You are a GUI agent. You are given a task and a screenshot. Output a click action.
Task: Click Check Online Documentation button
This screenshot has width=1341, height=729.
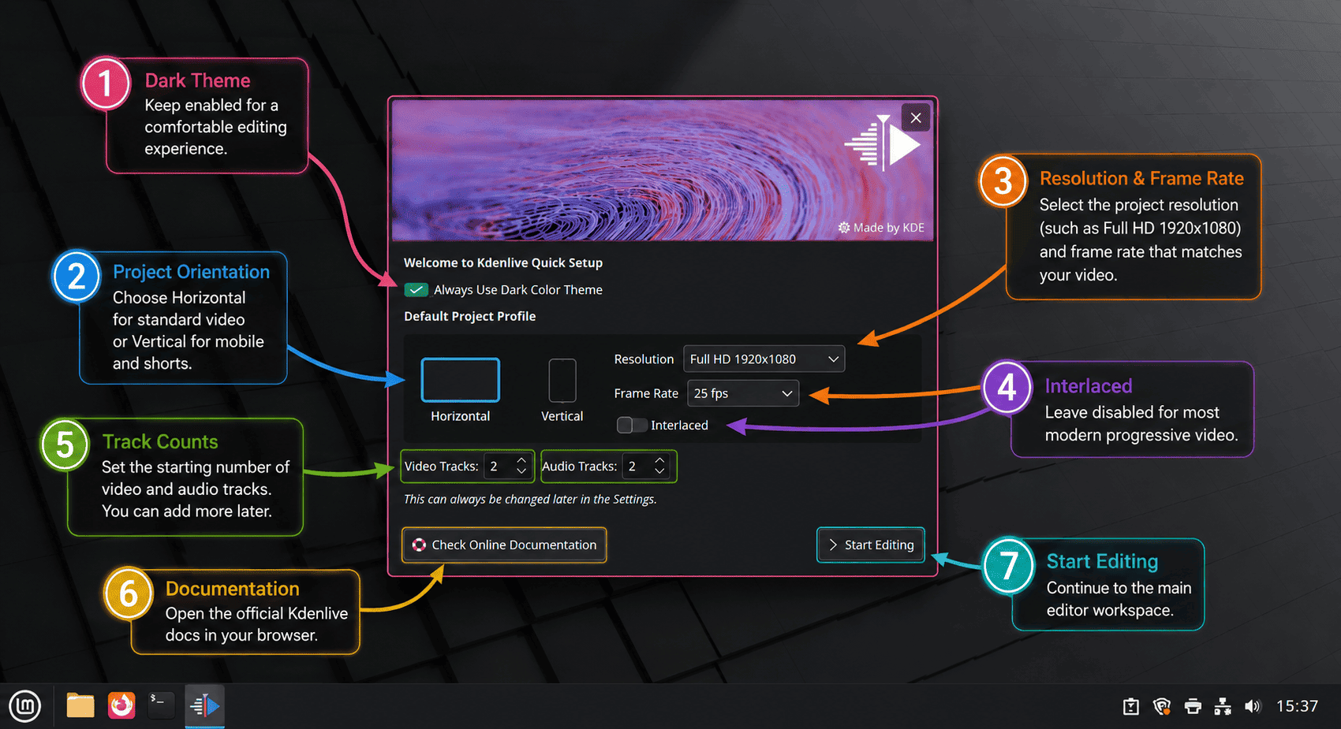[x=504, y=545]
